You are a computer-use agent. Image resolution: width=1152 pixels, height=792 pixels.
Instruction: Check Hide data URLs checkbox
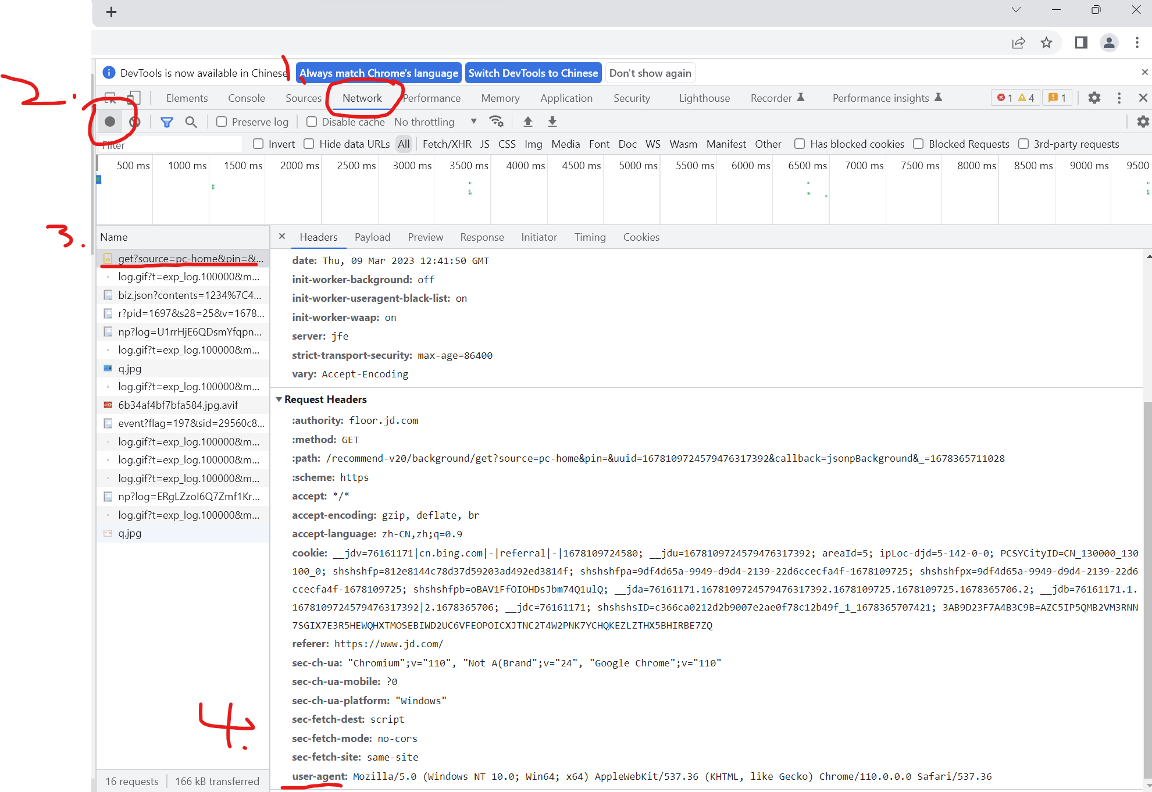click(x=309, y=144)
